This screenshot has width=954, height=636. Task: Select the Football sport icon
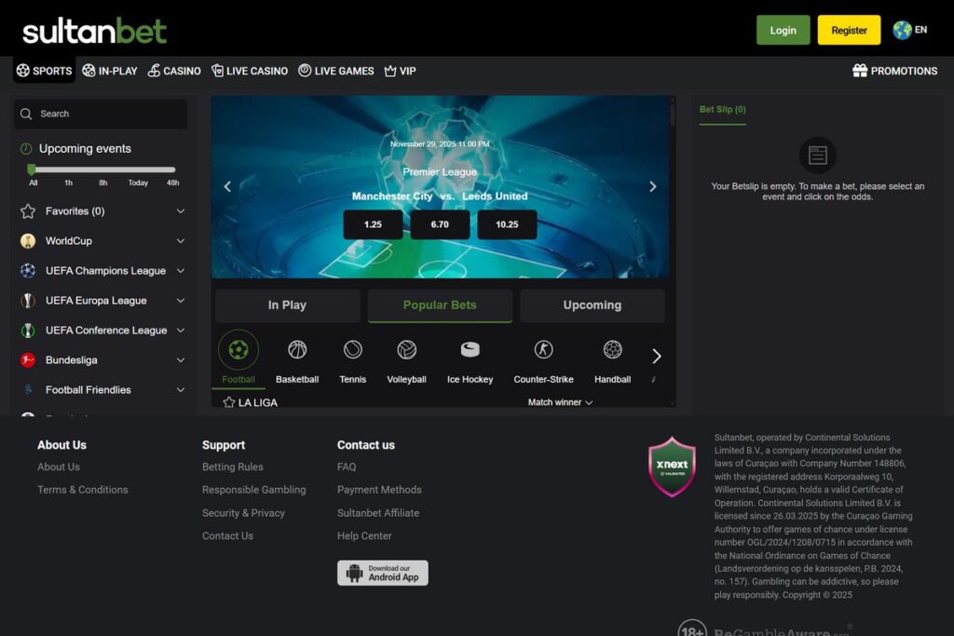click(x=238, y=351)
